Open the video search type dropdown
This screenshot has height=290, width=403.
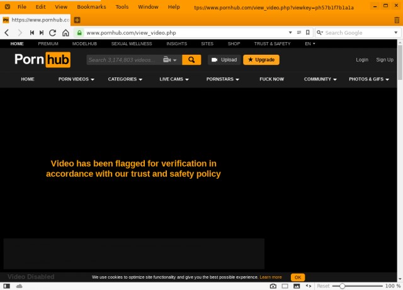coord(169,60)
